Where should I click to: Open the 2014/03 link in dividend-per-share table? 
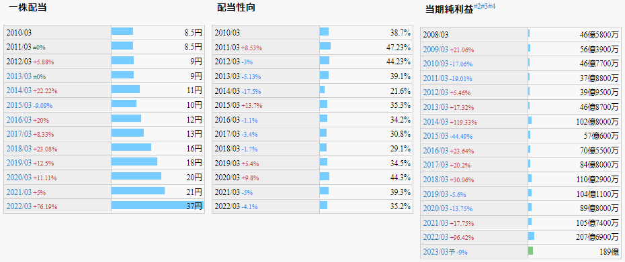[19, 90]
